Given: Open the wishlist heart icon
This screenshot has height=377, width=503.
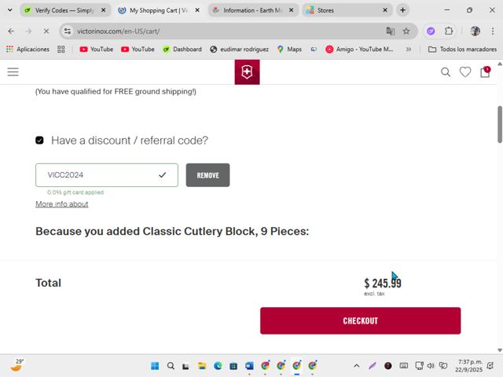Looking at the screenshot, I should point(465,72).
